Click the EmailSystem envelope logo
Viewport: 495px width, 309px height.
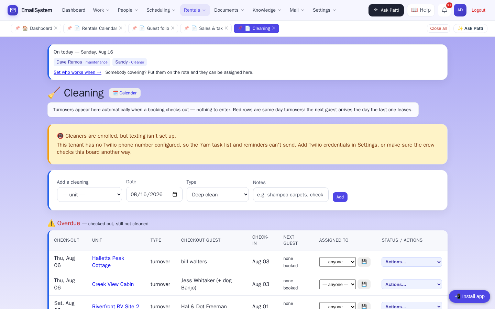point(13,10)
